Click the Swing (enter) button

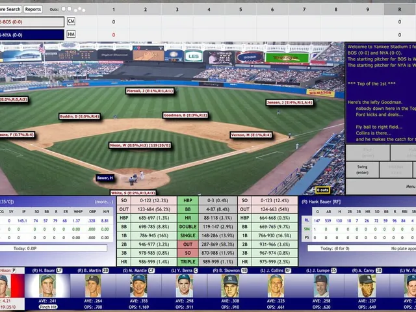coord(362,170)
